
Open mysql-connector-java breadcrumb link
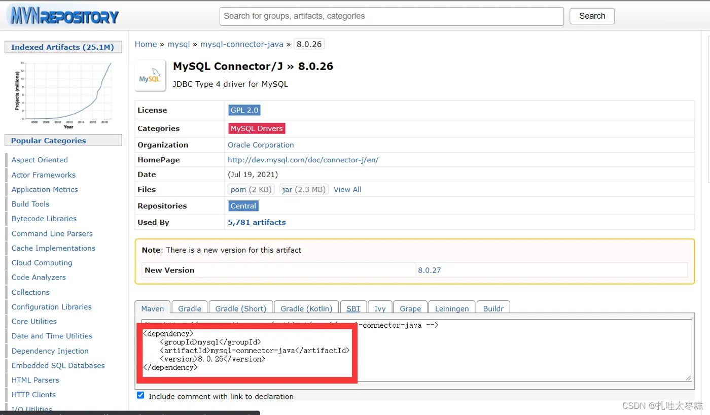coord(242,44)
